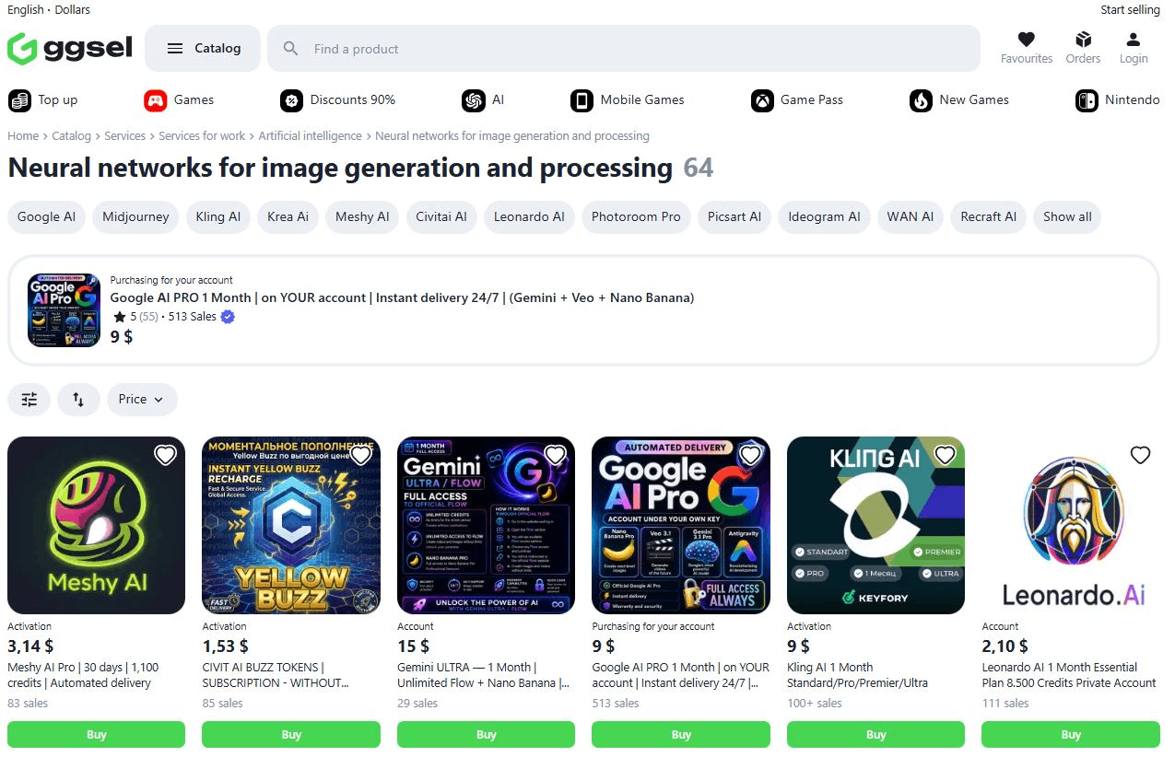Click the Login person icon
Viewport: 1175px width, 757px height.
click(1134, 40)
